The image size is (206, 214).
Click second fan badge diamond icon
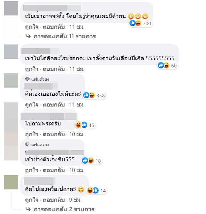(x=27, y=144)
